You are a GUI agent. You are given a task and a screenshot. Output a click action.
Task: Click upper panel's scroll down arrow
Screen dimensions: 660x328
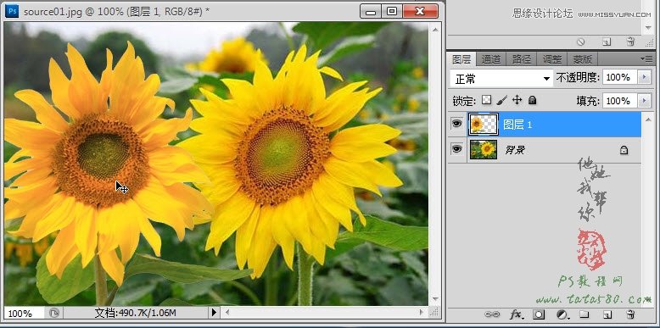[x=648, y=28]
